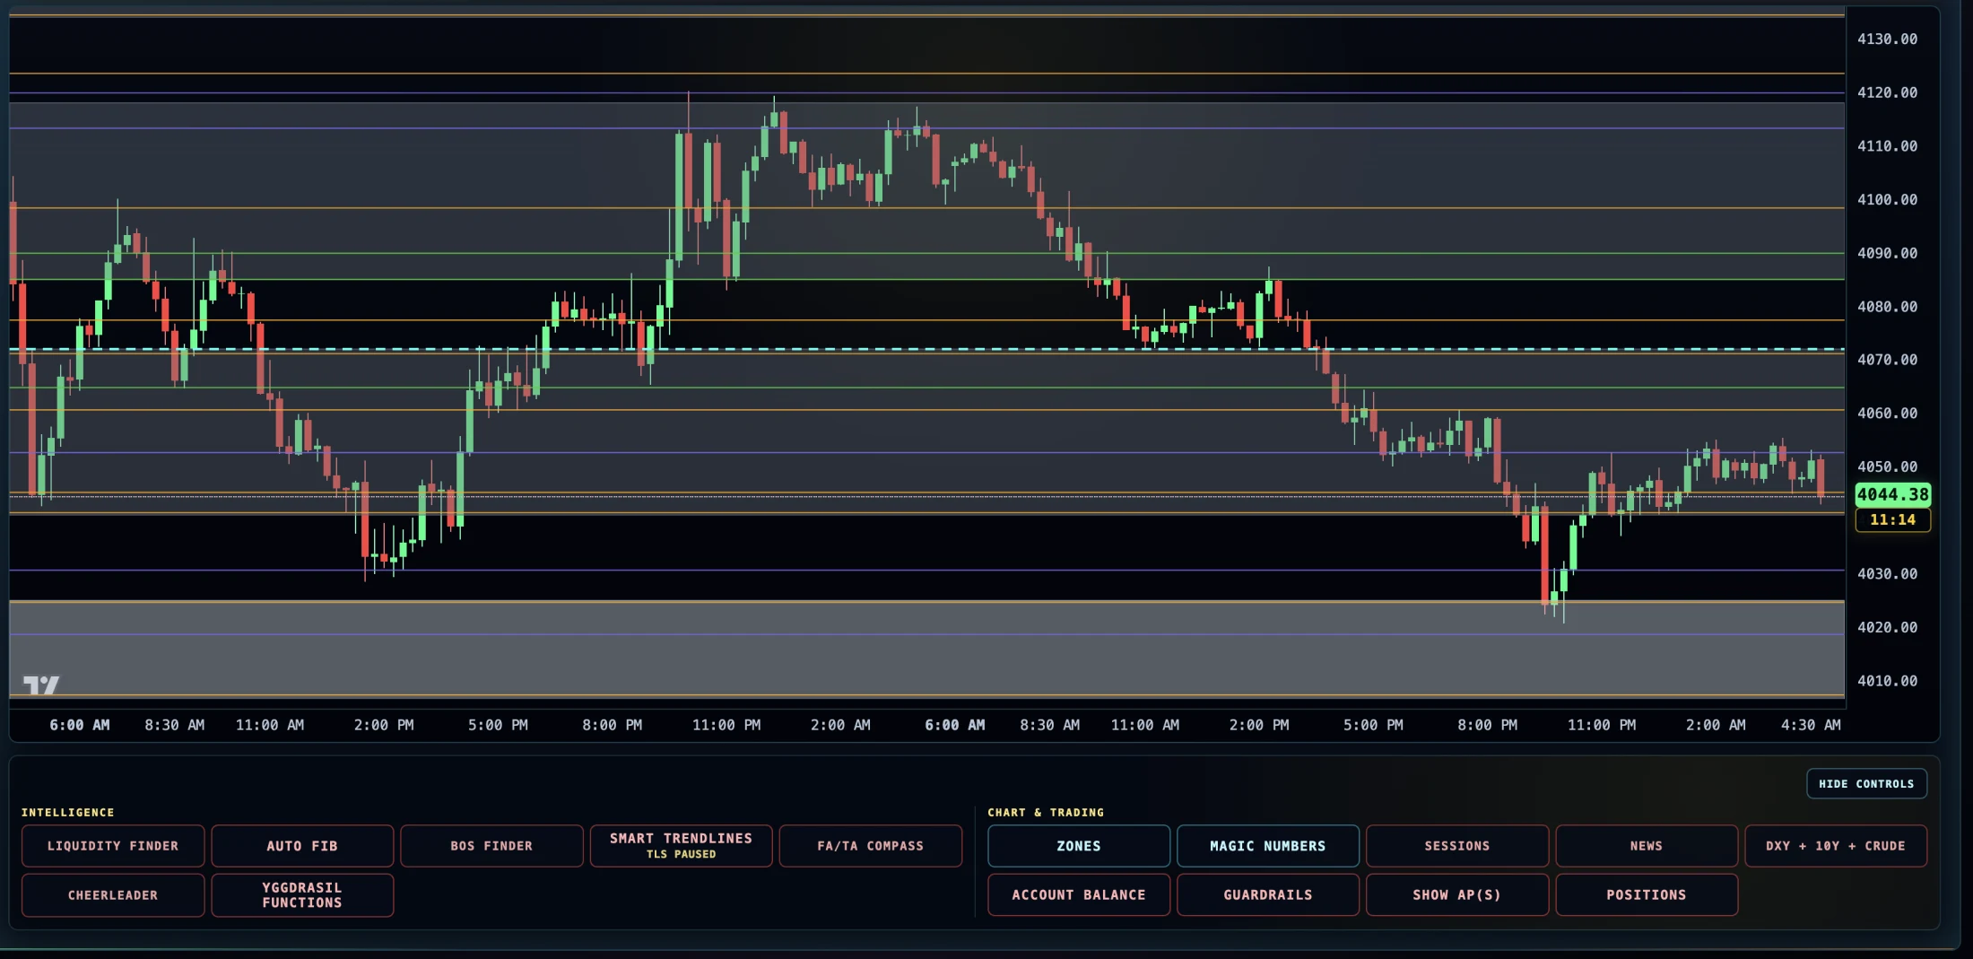
Task: Toggle Magic Numbers levels
Action: point(1268,846)
